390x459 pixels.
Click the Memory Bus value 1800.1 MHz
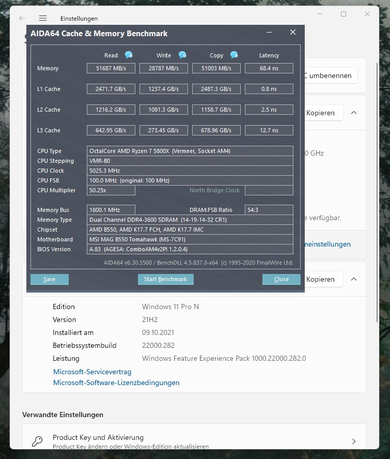point(111,210)
